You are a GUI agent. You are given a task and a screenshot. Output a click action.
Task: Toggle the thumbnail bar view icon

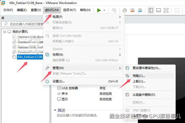point(158,10)
